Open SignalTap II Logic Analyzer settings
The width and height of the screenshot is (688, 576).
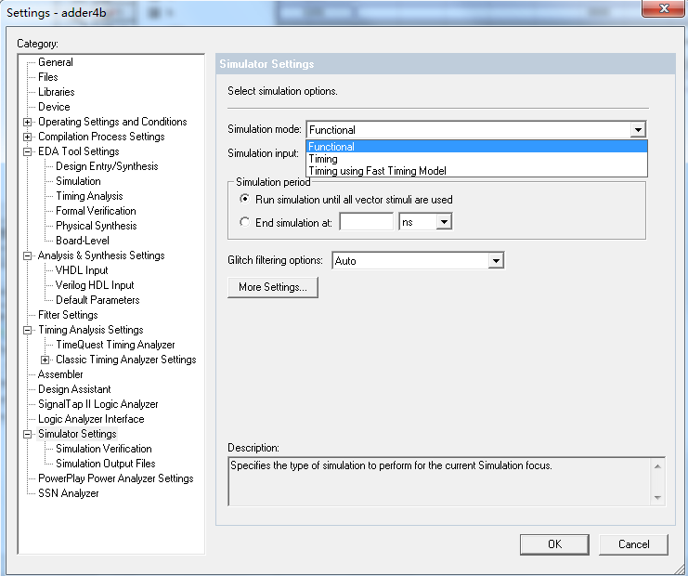(97, 404)
